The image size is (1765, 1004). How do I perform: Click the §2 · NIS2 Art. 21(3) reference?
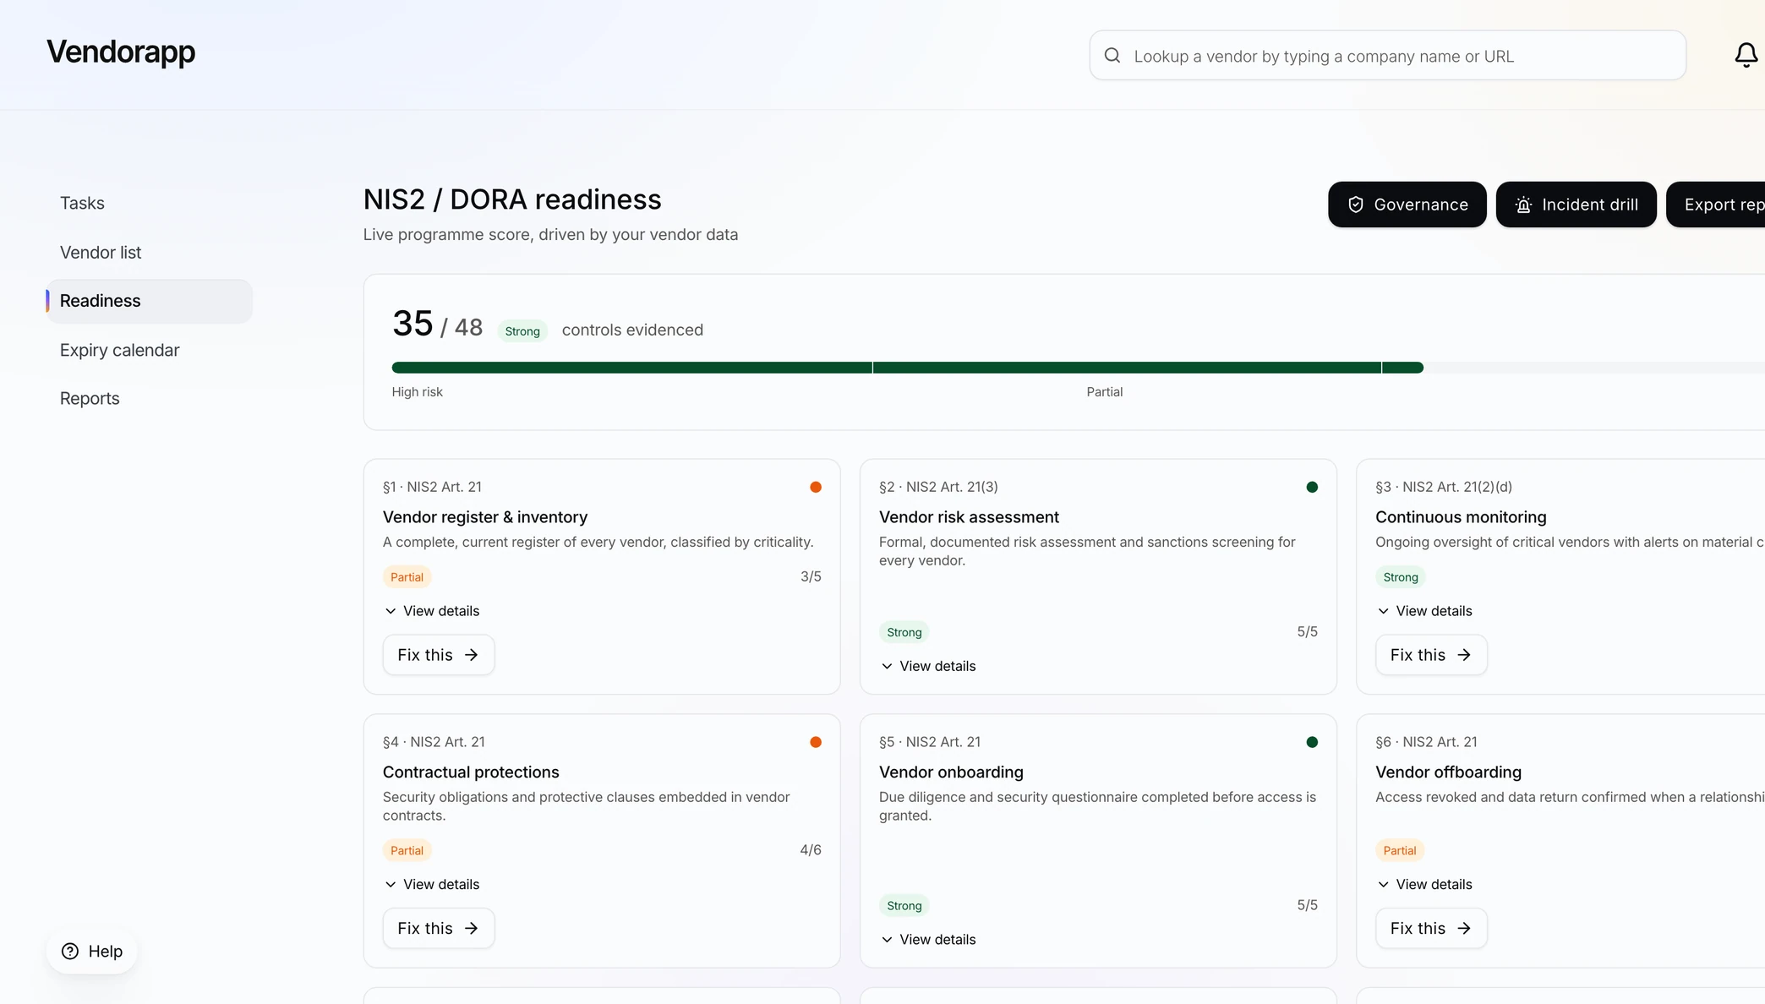938,487
